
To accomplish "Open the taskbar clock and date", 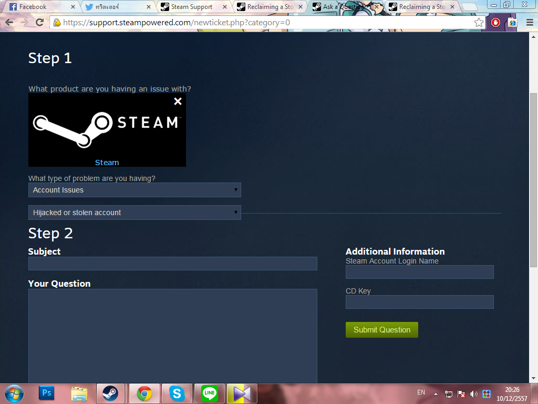I will pyautogui.click(x=512, y=394).
